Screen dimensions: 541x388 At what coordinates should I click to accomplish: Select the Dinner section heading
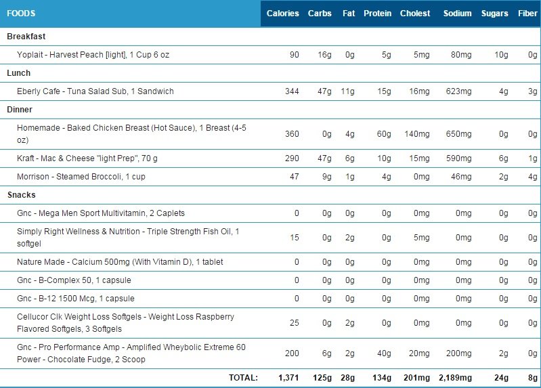[20, 110]
